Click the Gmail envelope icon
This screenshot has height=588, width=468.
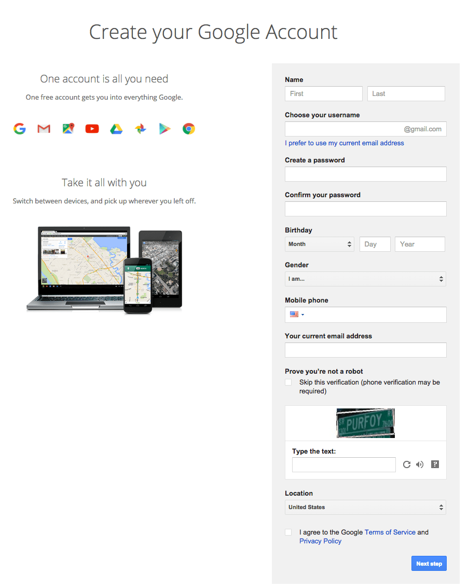click(x=44, y=129)
